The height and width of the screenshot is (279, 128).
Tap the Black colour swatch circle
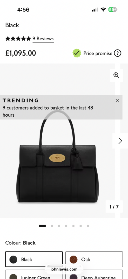(13, 259)
